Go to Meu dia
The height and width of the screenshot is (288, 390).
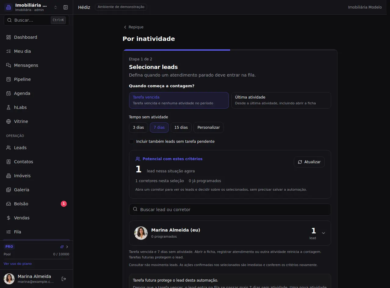[36, 51]
